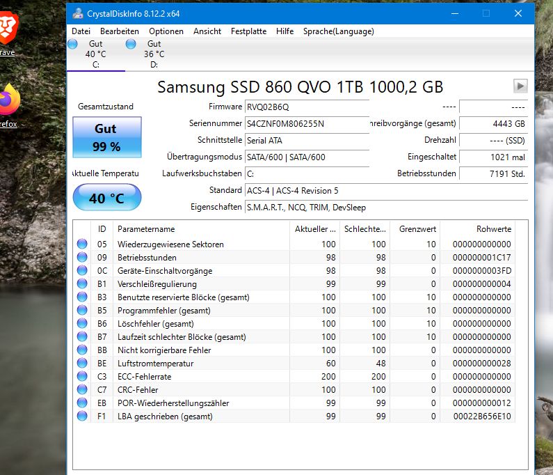Minimize the CrystalDiskInfo window

[x=455, y=13]
